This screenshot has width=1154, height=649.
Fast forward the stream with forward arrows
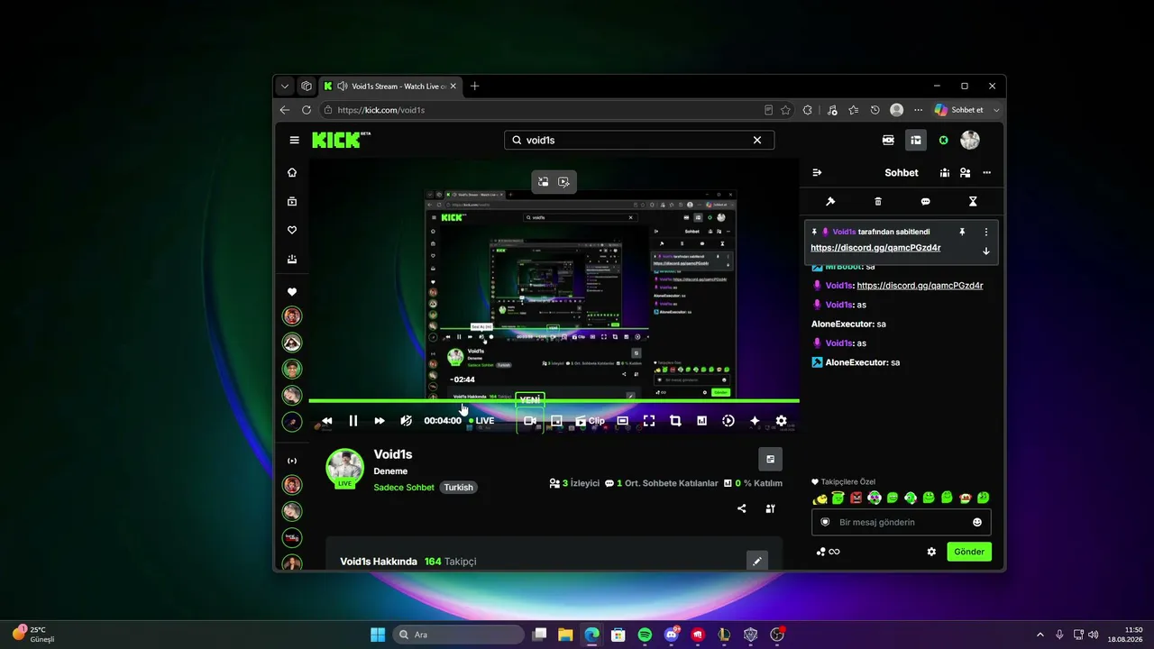tap(380, 421)
